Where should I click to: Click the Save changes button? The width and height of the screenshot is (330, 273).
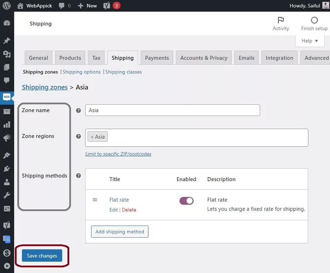(x=42, y=256)
